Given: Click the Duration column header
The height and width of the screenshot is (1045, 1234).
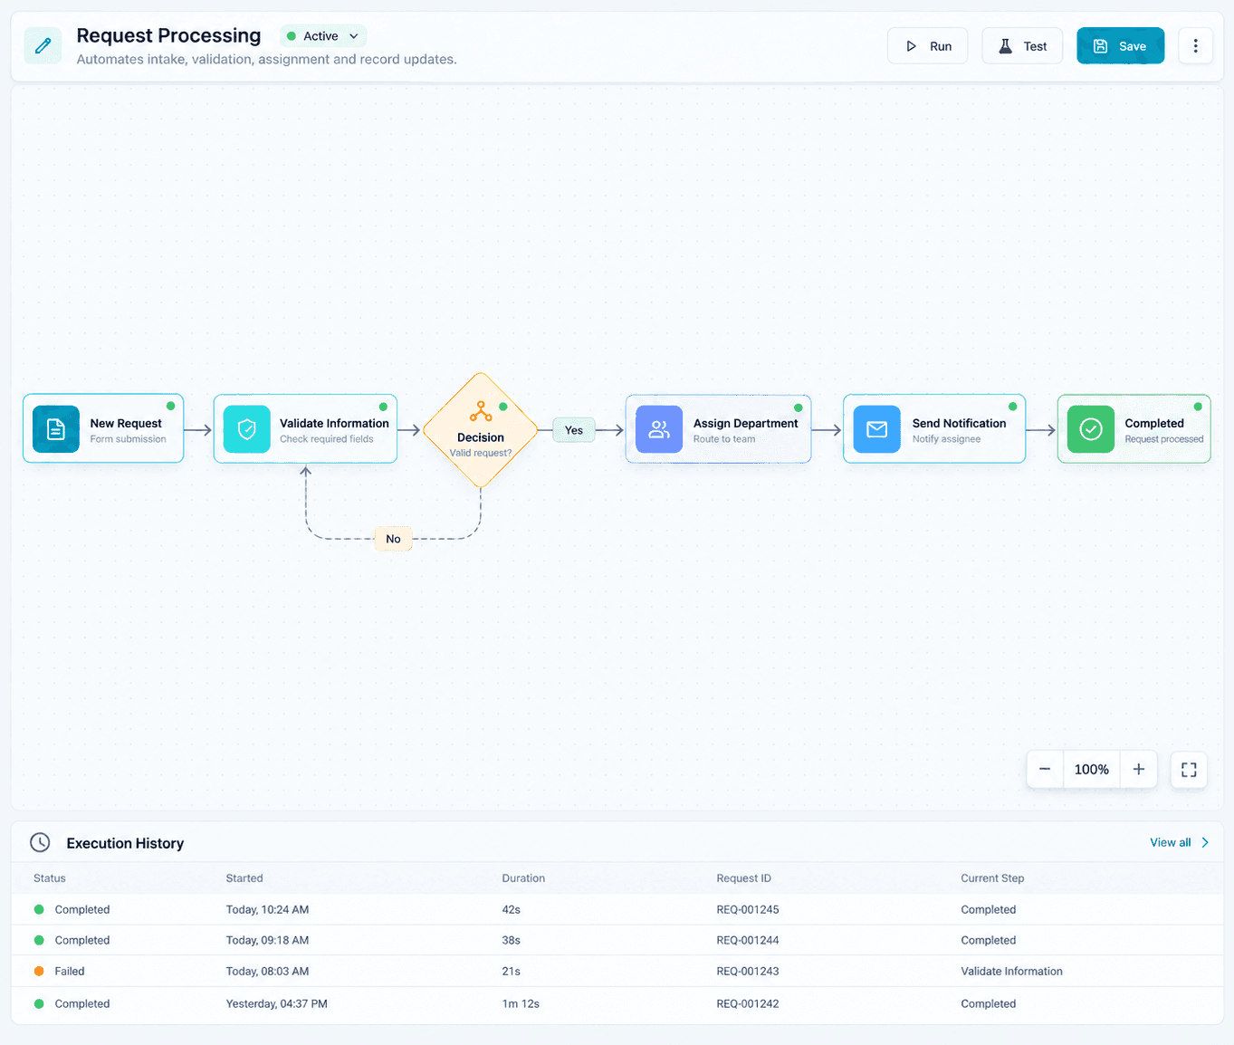Looking at the screenshot, I should tap(523, 878).
